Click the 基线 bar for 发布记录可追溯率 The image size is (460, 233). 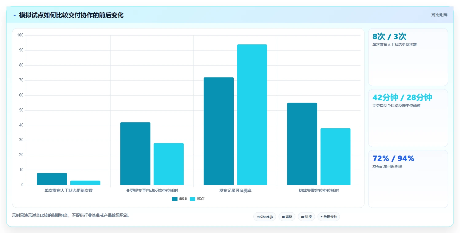point(219,131)
